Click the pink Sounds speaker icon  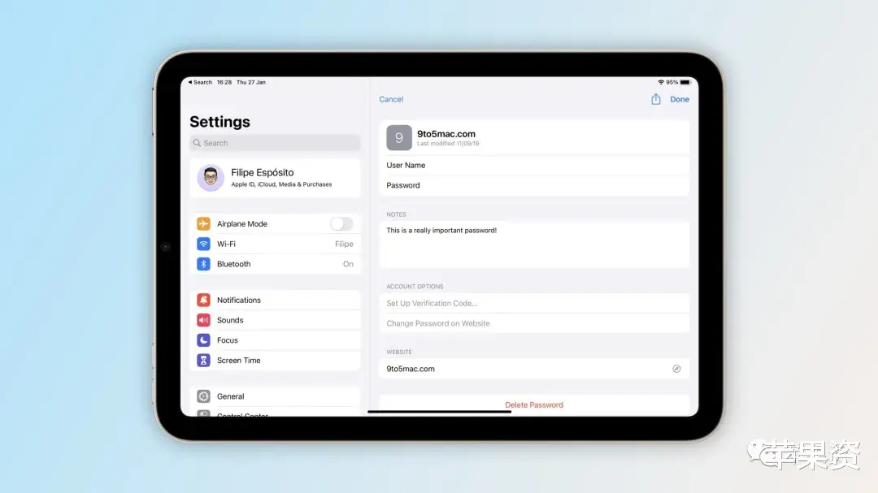(x=202, y=320)
